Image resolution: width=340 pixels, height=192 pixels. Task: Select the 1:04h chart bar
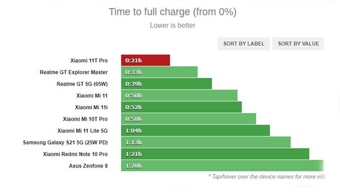coord(195,130)
